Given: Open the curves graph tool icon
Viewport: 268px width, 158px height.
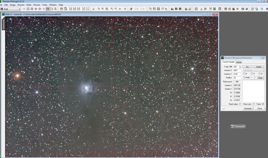Looking at the screenshot, I should (190, 9).
